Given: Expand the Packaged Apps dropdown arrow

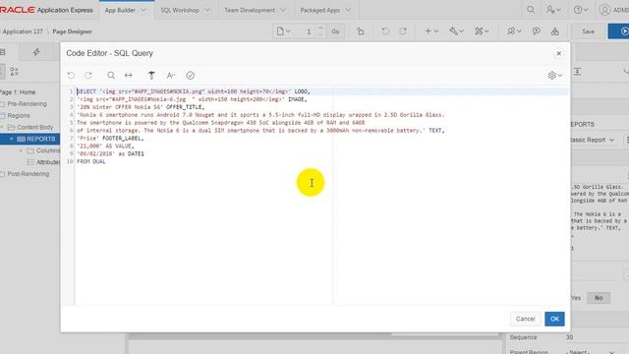Looking at the screenshot, I should (x=348, y=10).
